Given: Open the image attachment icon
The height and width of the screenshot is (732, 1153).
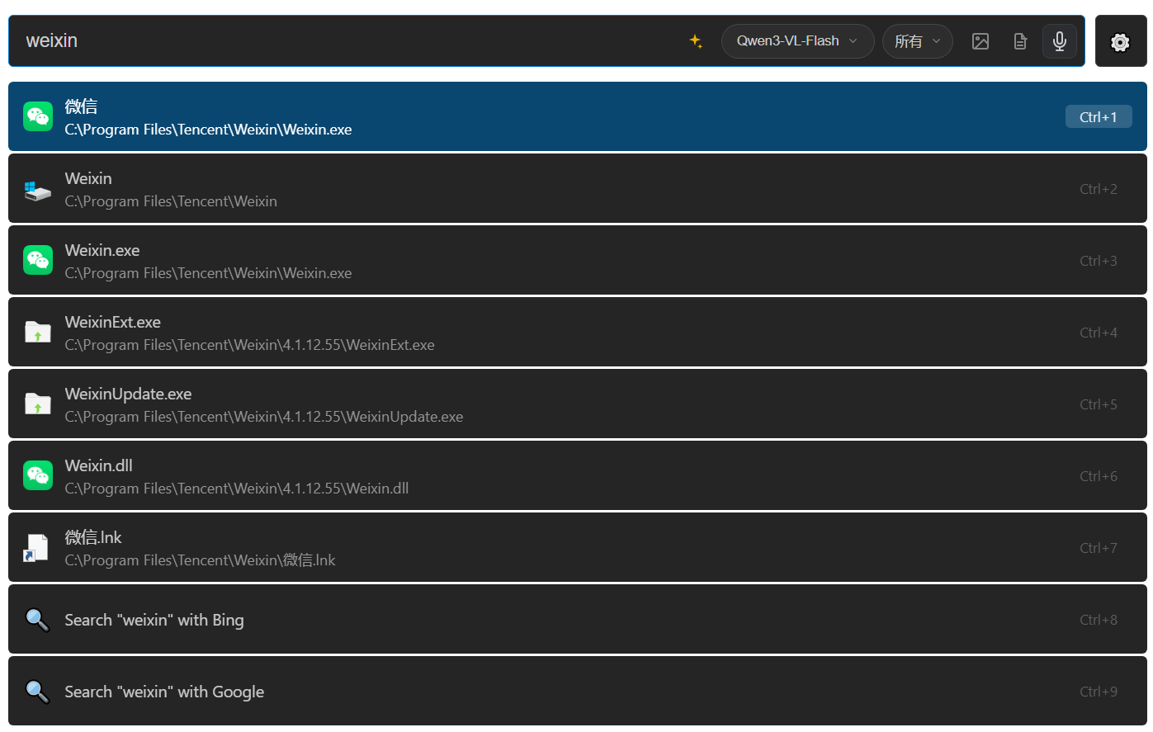Looking at the screenshot, I should coord(981,41).
